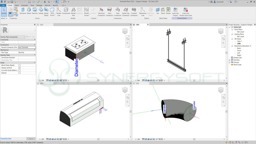Open the Properties help link
256x144 pixels.
[6, 138]
